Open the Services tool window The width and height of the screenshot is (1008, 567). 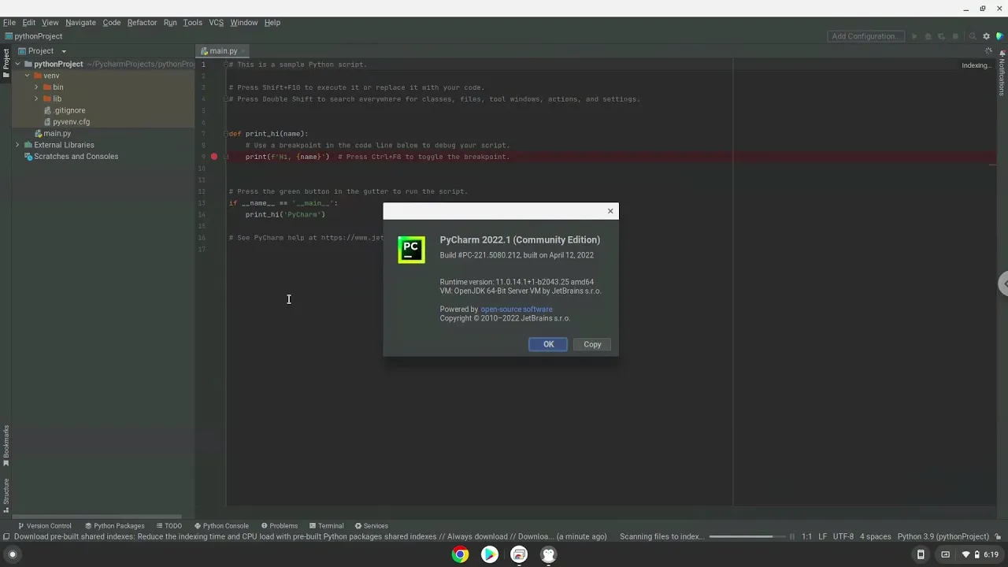[x=371, y=526]
